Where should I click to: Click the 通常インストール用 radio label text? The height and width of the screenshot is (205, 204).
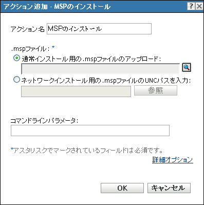tap(91, 59)
